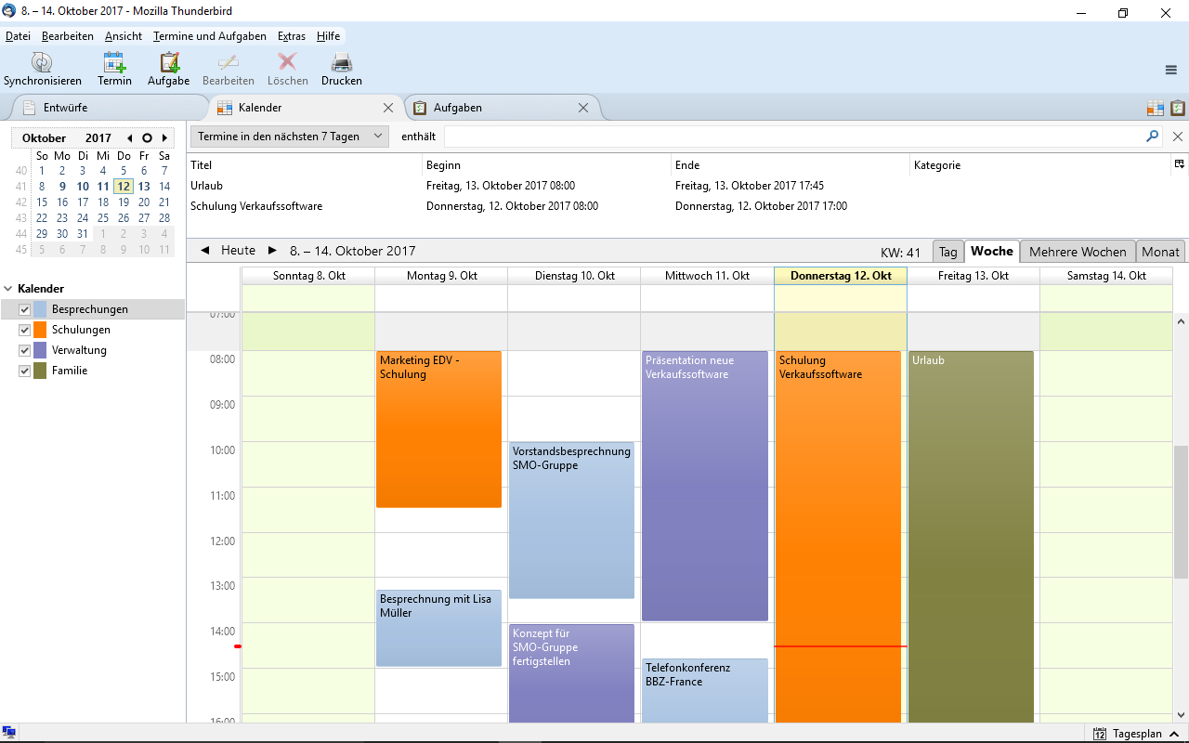Click the Drucken printer icon
This screenshot has width=1189, height=743.
pyautogui.click(x=342, y=62)
